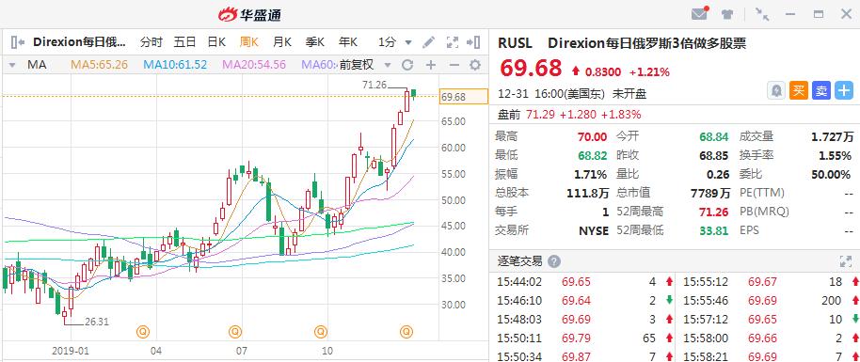The width and height of the screenshot is (860, 362).
Task: Collapse the right quote panel icon
Action: [473, 42]
